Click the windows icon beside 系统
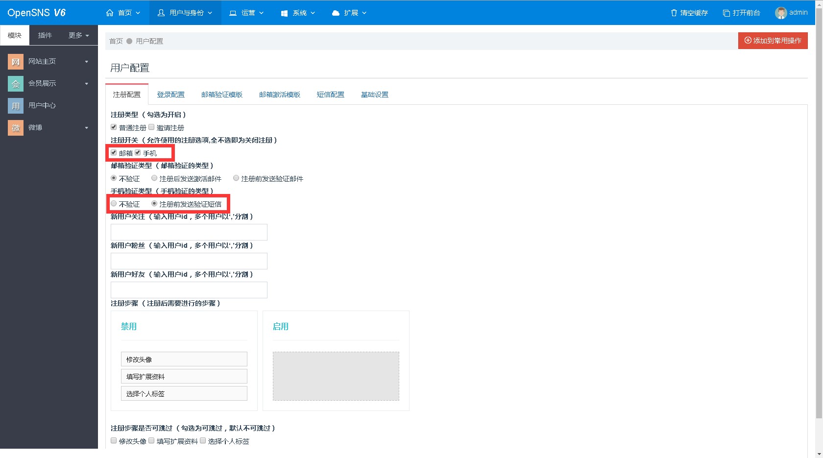 coord(284,13)
